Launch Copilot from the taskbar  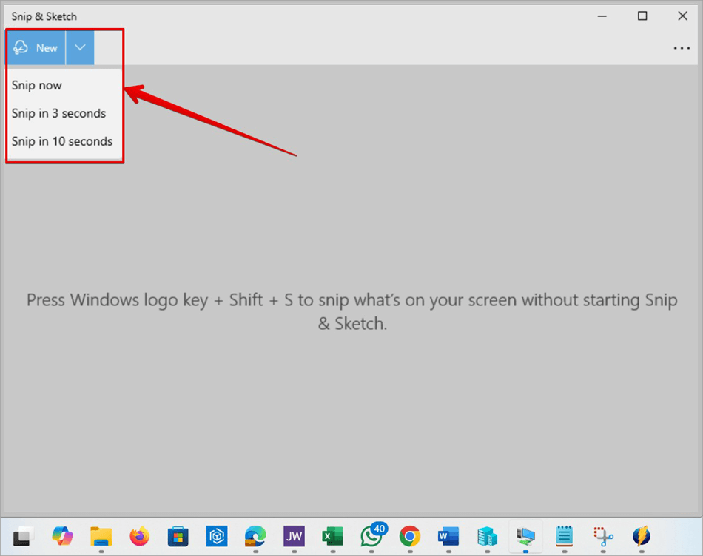pyautogui.click(x=62, y=536)
